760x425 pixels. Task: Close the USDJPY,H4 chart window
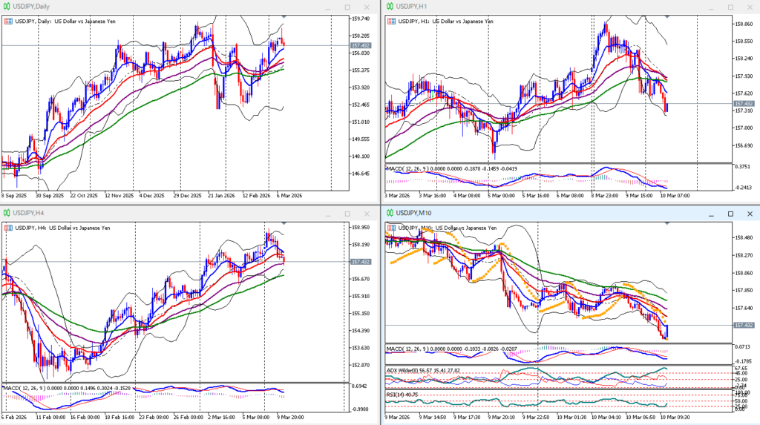point(367,214)
